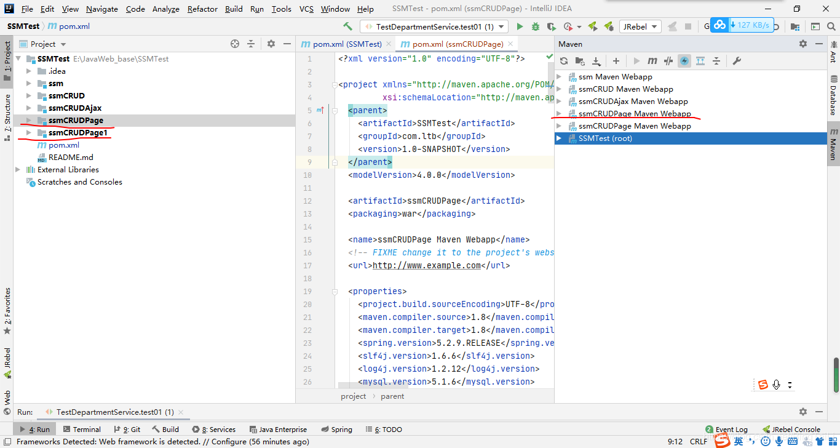
Task: Toggle the Ant right-side tool button
Action: pos(833,52)
